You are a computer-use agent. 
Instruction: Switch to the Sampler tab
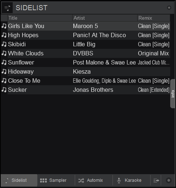point(56,180)
